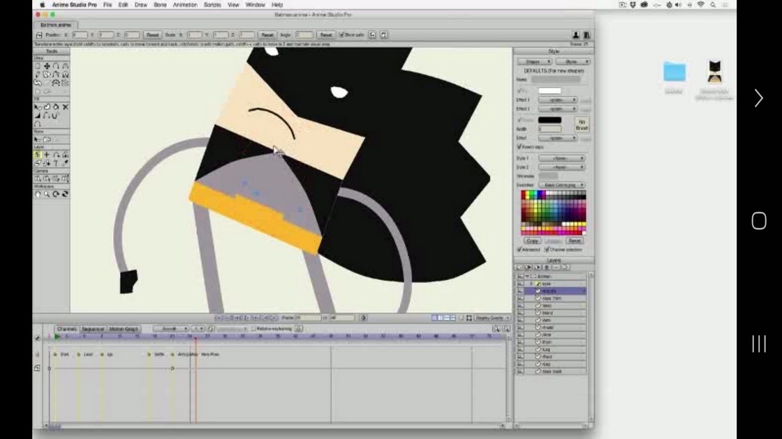Pick the Select Bone arrow tool
The image size is (782, 439).
(x=38, y=139)
